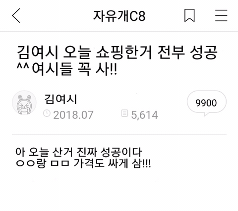The height and width of the screenshot is (211, 238).
Task: Click the ^^ emoticon in the title
Action: [23, 66]
